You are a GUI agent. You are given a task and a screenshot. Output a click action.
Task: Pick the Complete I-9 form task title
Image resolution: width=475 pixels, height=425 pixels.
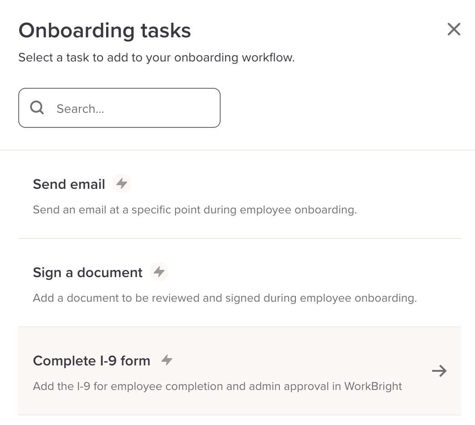(91, 361)
